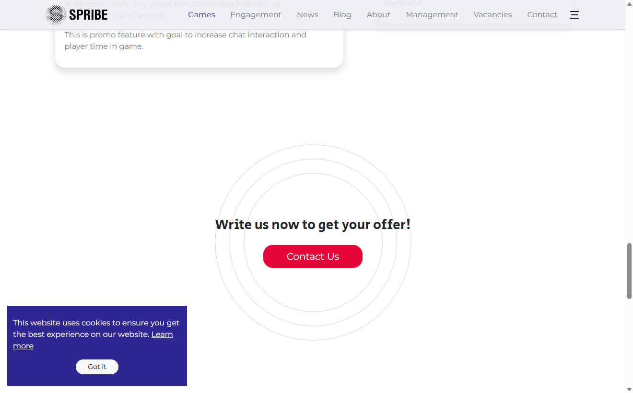Open the About page
The image size is (633, 393).
point(378,15)
